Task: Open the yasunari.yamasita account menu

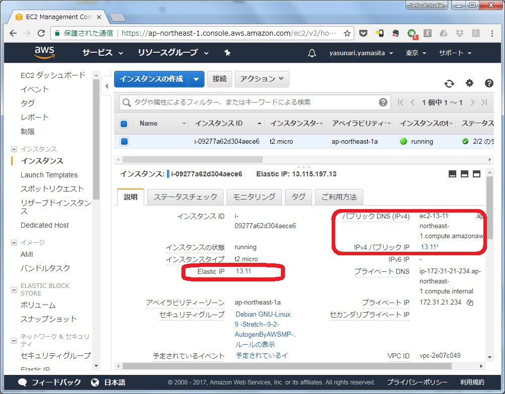Action: pyautogui.click(x=361, y=53)
